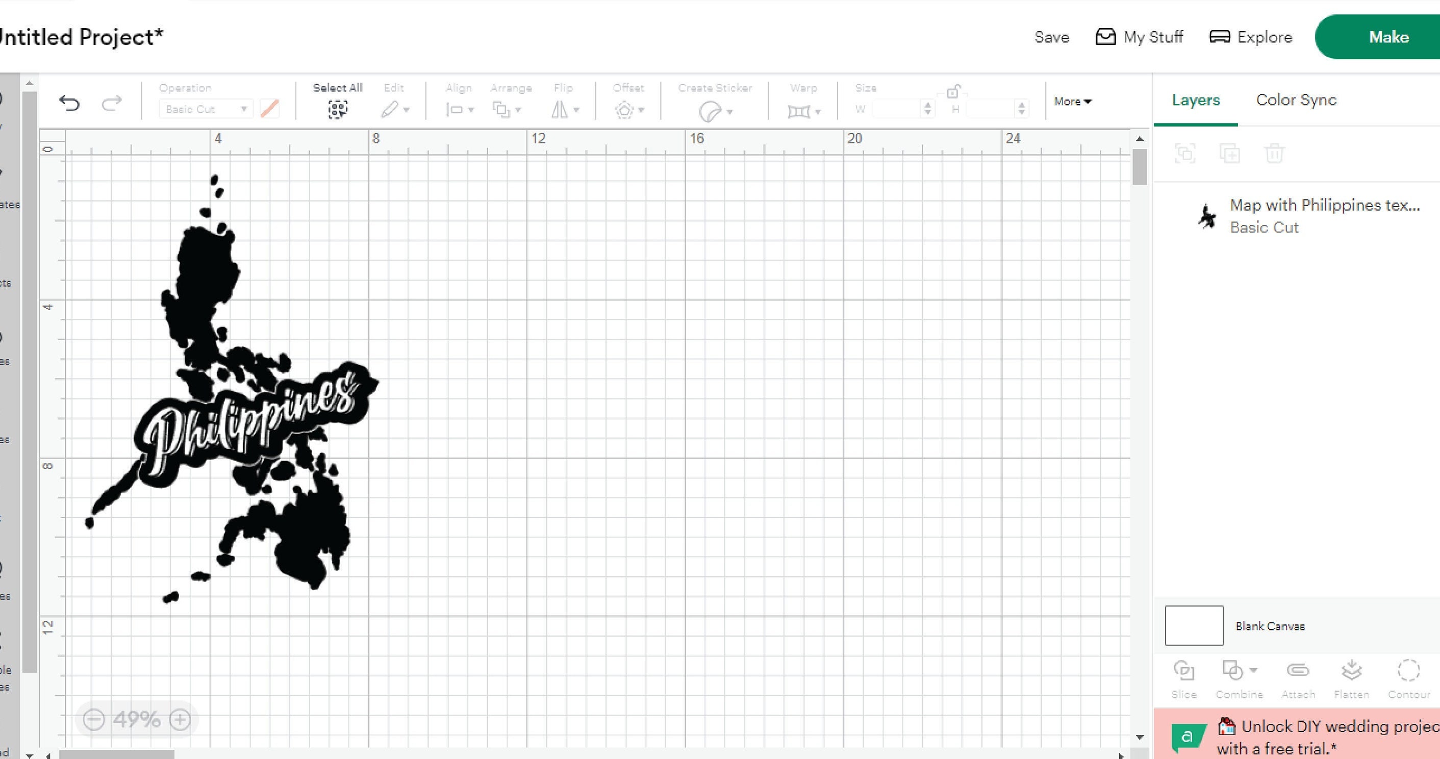This screenshot has width=1440, height=759.
Task: Open the Operation dropdown showing Basic Cut
Action: (x=205, y=109)
